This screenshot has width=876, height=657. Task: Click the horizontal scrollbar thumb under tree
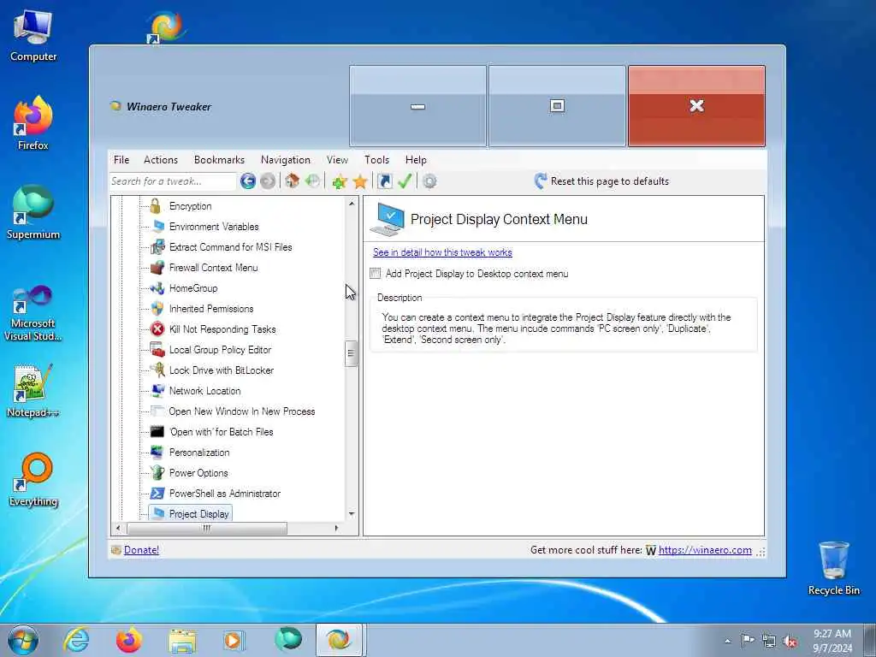click(207, 528)
